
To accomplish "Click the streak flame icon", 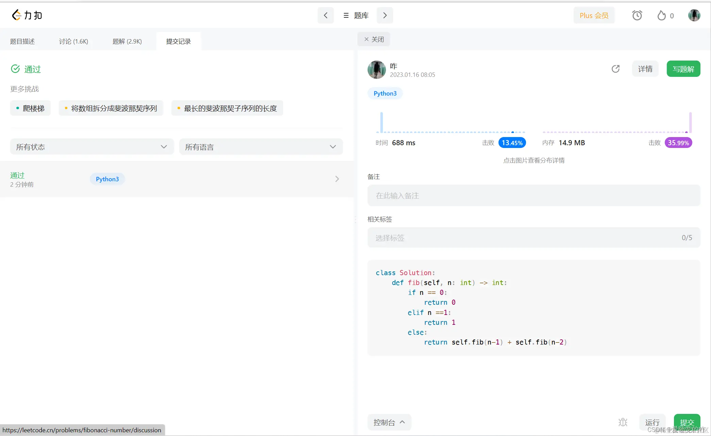I will (x=661, y=15).
